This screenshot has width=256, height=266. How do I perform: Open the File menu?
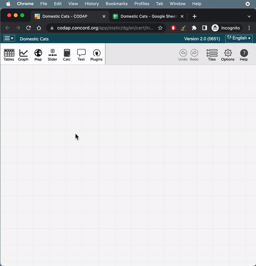click(44, 4)
